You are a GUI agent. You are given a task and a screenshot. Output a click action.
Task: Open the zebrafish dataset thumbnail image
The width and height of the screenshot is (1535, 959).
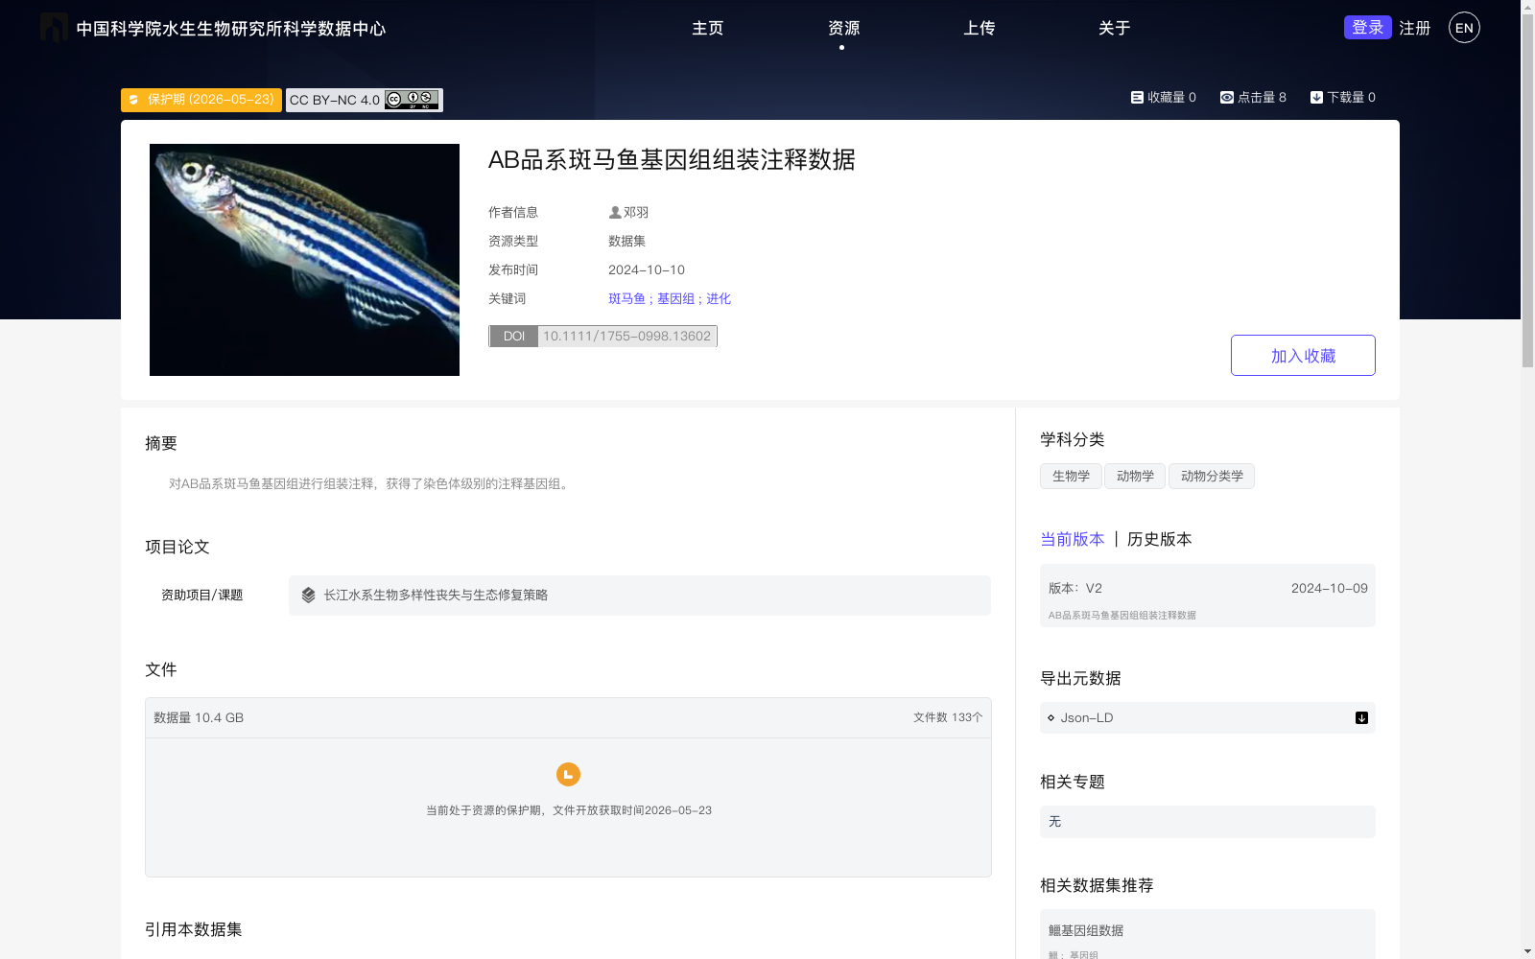[x=304, y=260]
